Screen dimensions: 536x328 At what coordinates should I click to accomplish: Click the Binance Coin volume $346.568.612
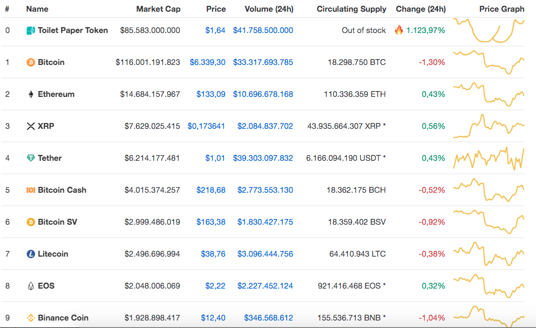coord(269,318)
